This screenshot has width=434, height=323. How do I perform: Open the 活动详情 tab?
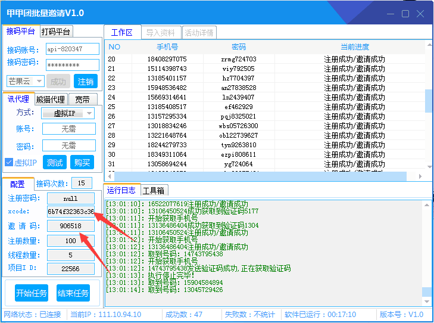click(199, 33)
